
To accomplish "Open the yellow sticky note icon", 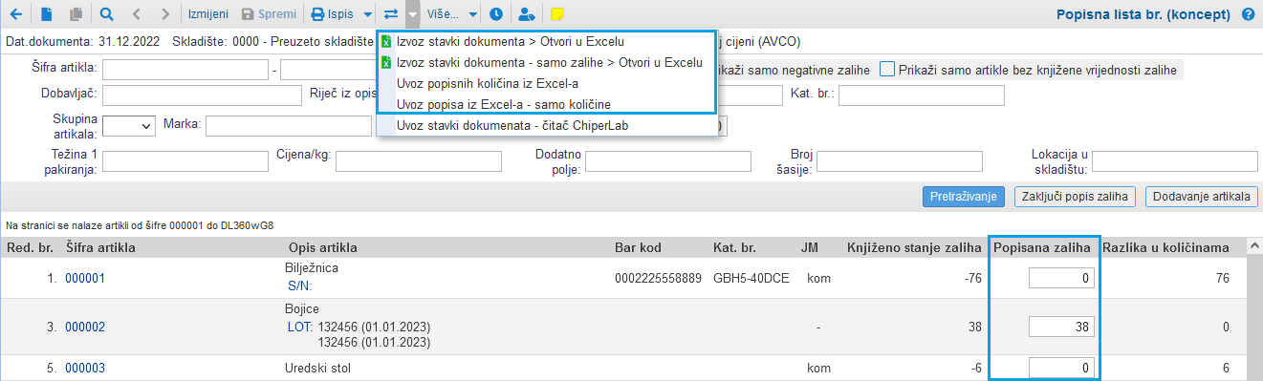I will [x=557, y=14].
